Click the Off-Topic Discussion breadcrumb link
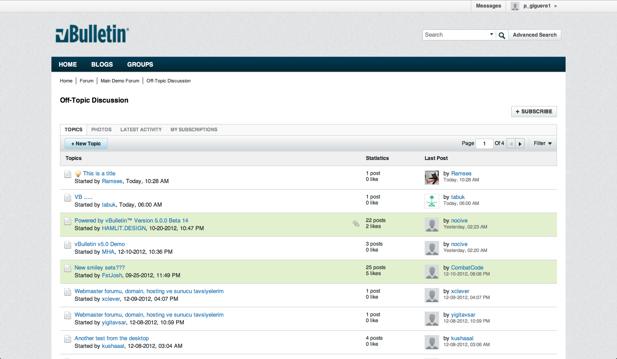This screenshot has height=359, width=617. coord(168,81)
